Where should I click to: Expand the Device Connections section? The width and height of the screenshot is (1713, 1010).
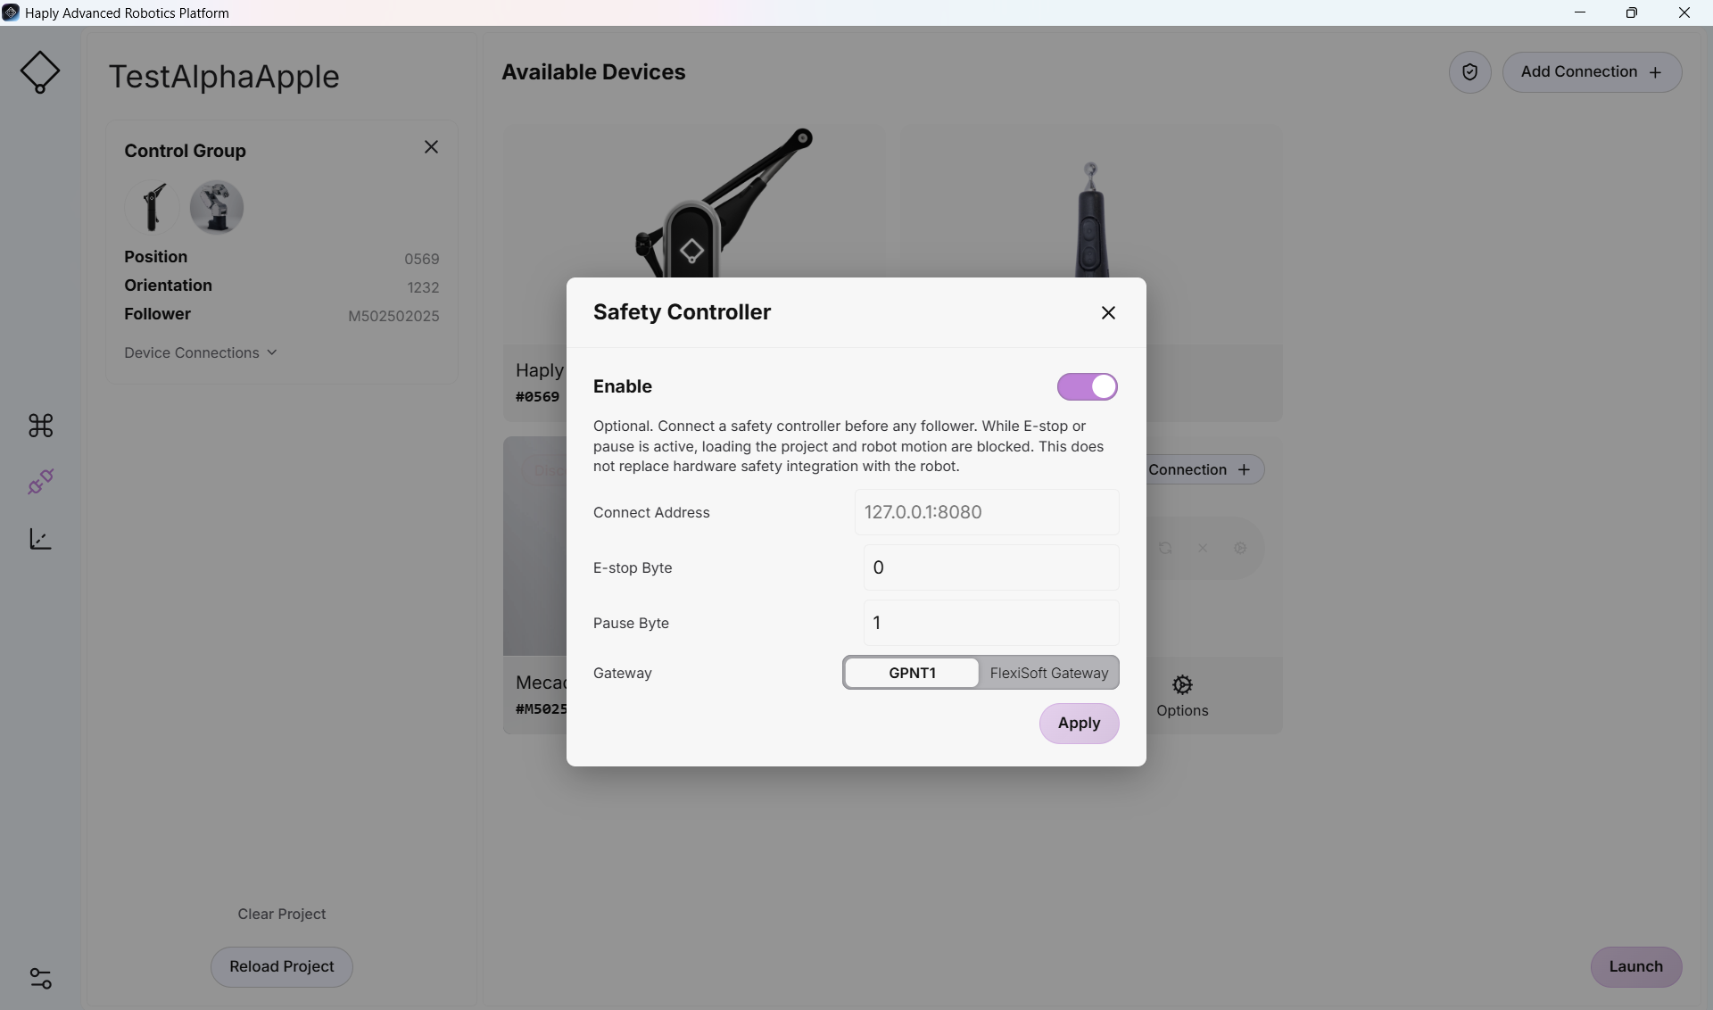point(201,353)
